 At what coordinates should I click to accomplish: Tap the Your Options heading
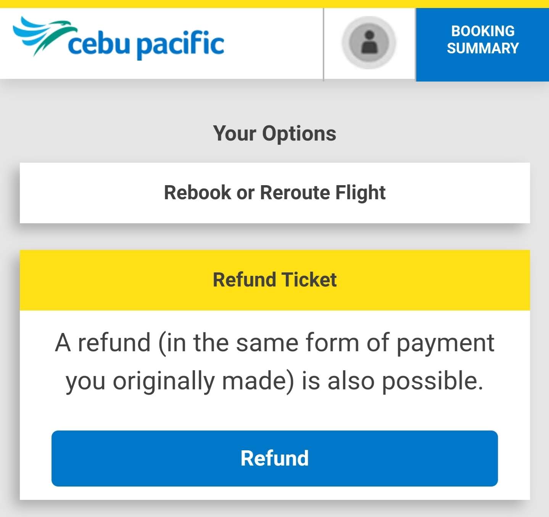coord(274,133)
